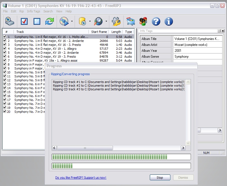The image size is (227, 186).
Task: Toggle checkbox for track 10
Action: click(5, 72)
